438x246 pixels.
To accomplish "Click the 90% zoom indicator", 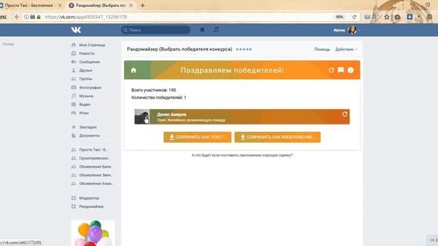I will click(339, 17).
